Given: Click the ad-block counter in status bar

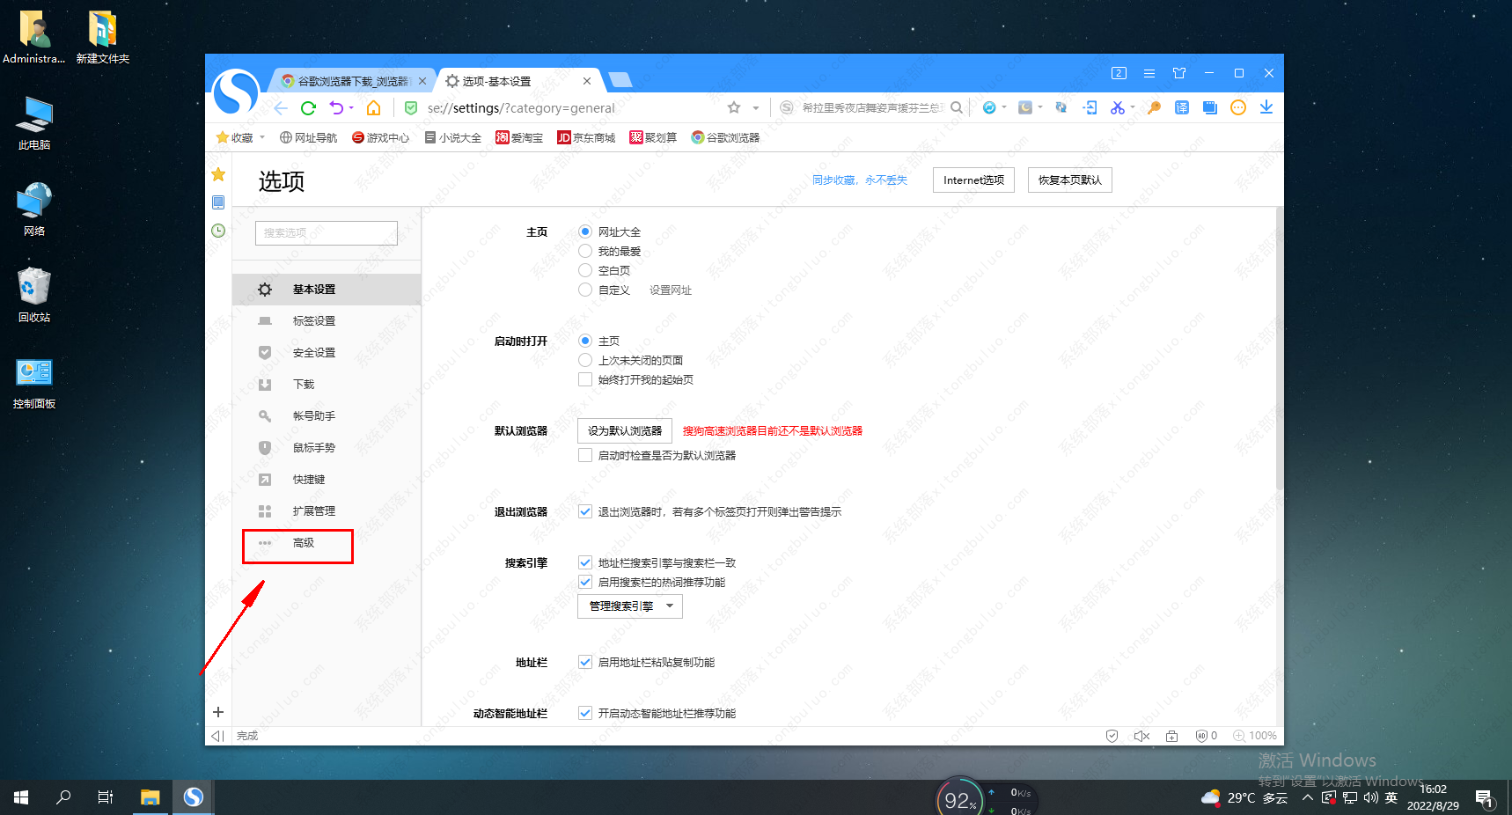Looking at the screenshot, I should point(1207,736).
